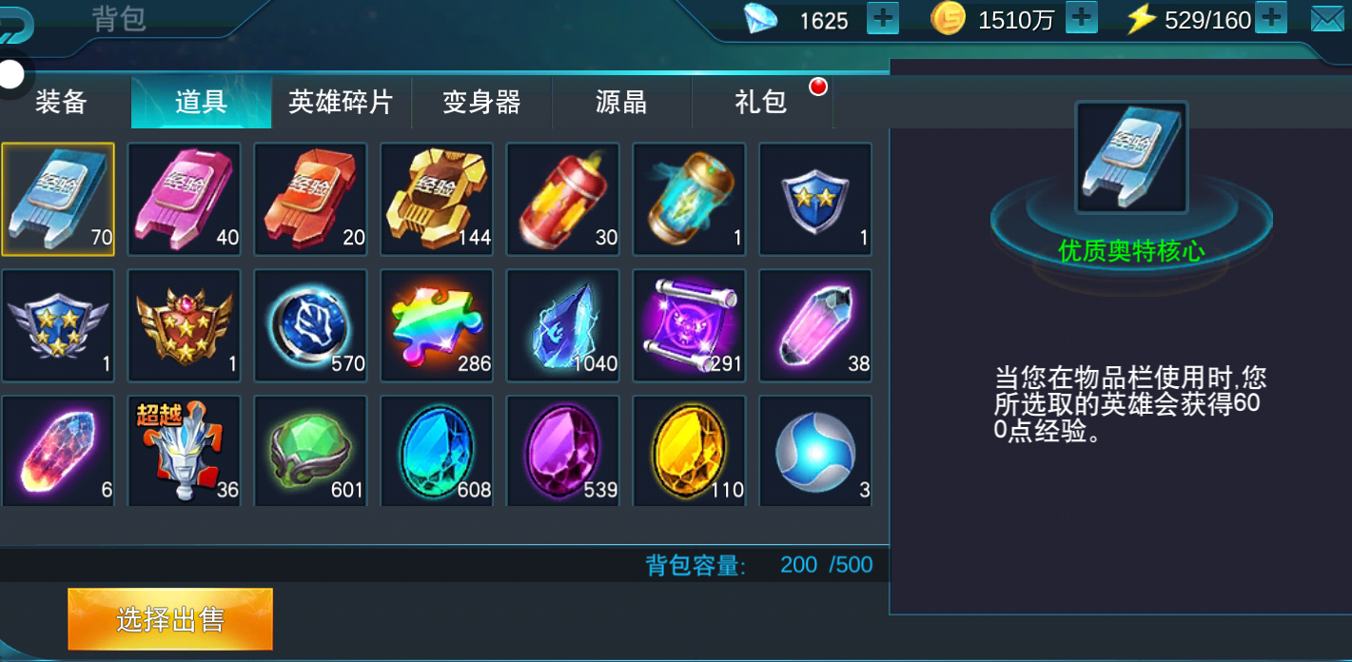Switch to the 礼包 tab
The image size is (1352, 662).
762,102
